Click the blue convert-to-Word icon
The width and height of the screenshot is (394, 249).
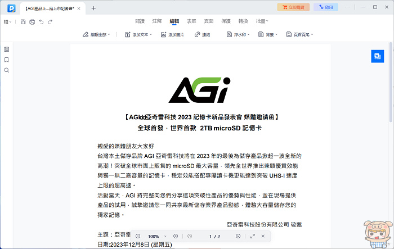[x=378, y=56]
